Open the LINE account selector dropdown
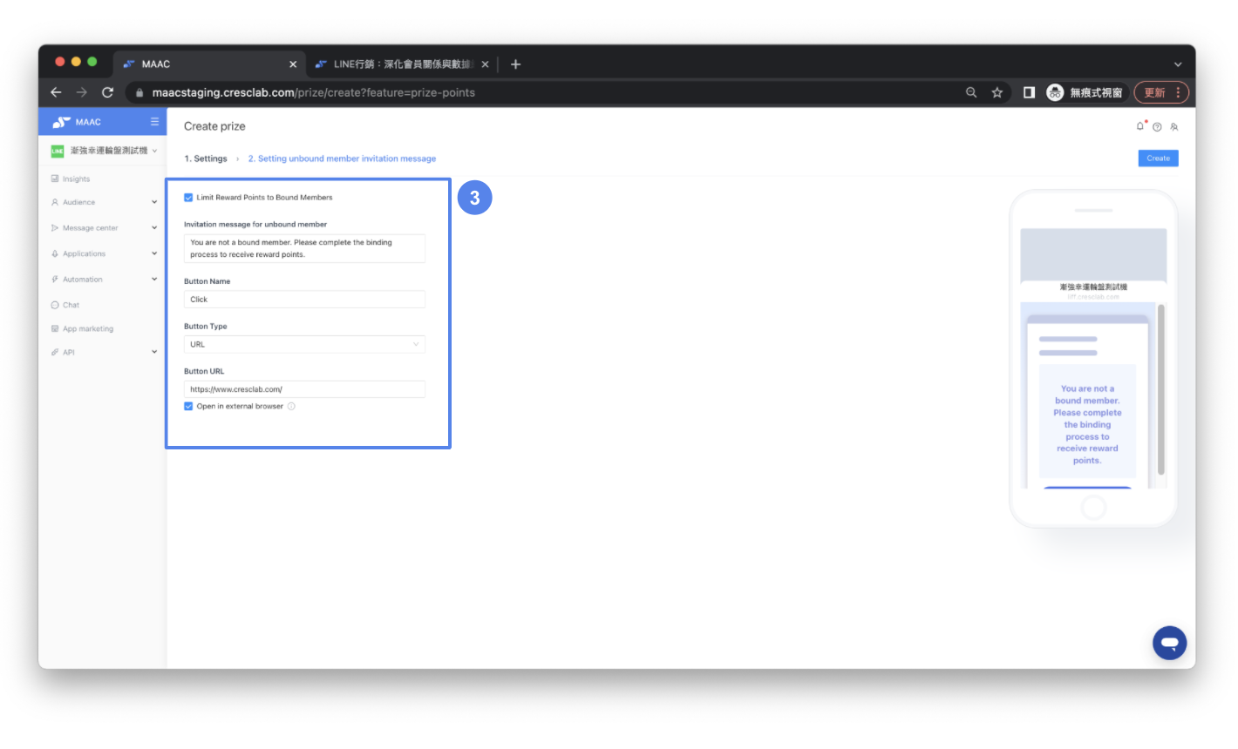 [105, 151]
